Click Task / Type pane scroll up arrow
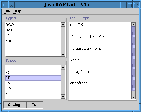Screen dimensions: 141x112 (x=134, y=25)
